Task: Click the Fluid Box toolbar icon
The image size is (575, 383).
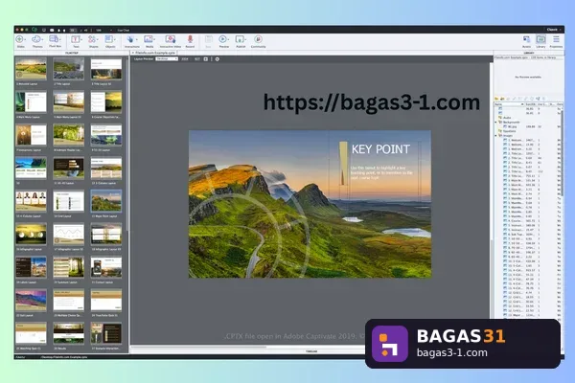Action: pyautogui.click(x=54, y=39)
